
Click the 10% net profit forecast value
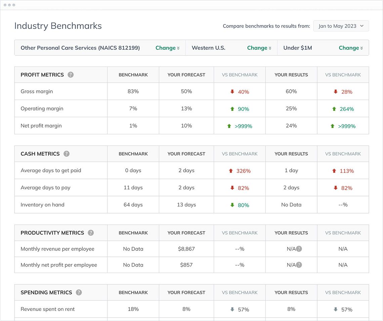pyautogui.click(x=186, y=126)
